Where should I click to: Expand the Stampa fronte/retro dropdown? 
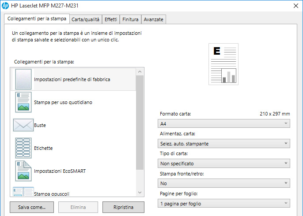[224, 183]
